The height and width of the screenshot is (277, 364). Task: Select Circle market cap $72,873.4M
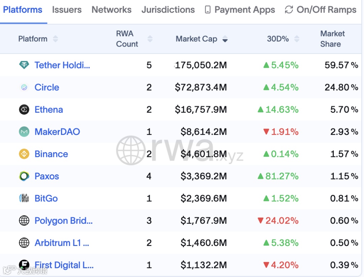click(201, 87)
